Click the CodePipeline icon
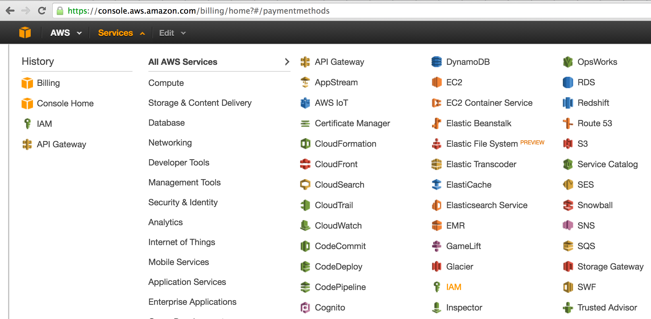 [305, 287]
